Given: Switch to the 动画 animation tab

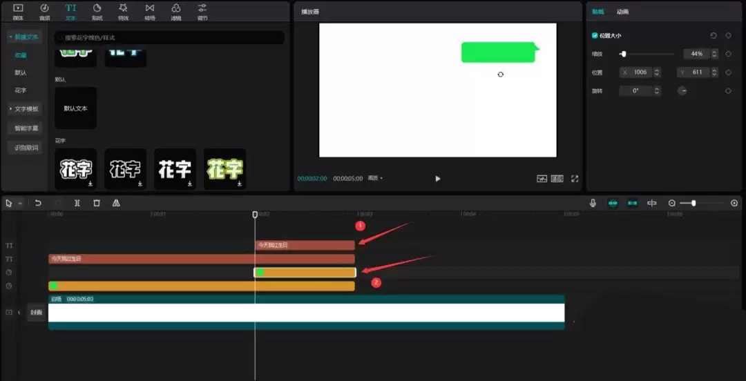Looking at the screenshot, I should [x=622, y=12].
